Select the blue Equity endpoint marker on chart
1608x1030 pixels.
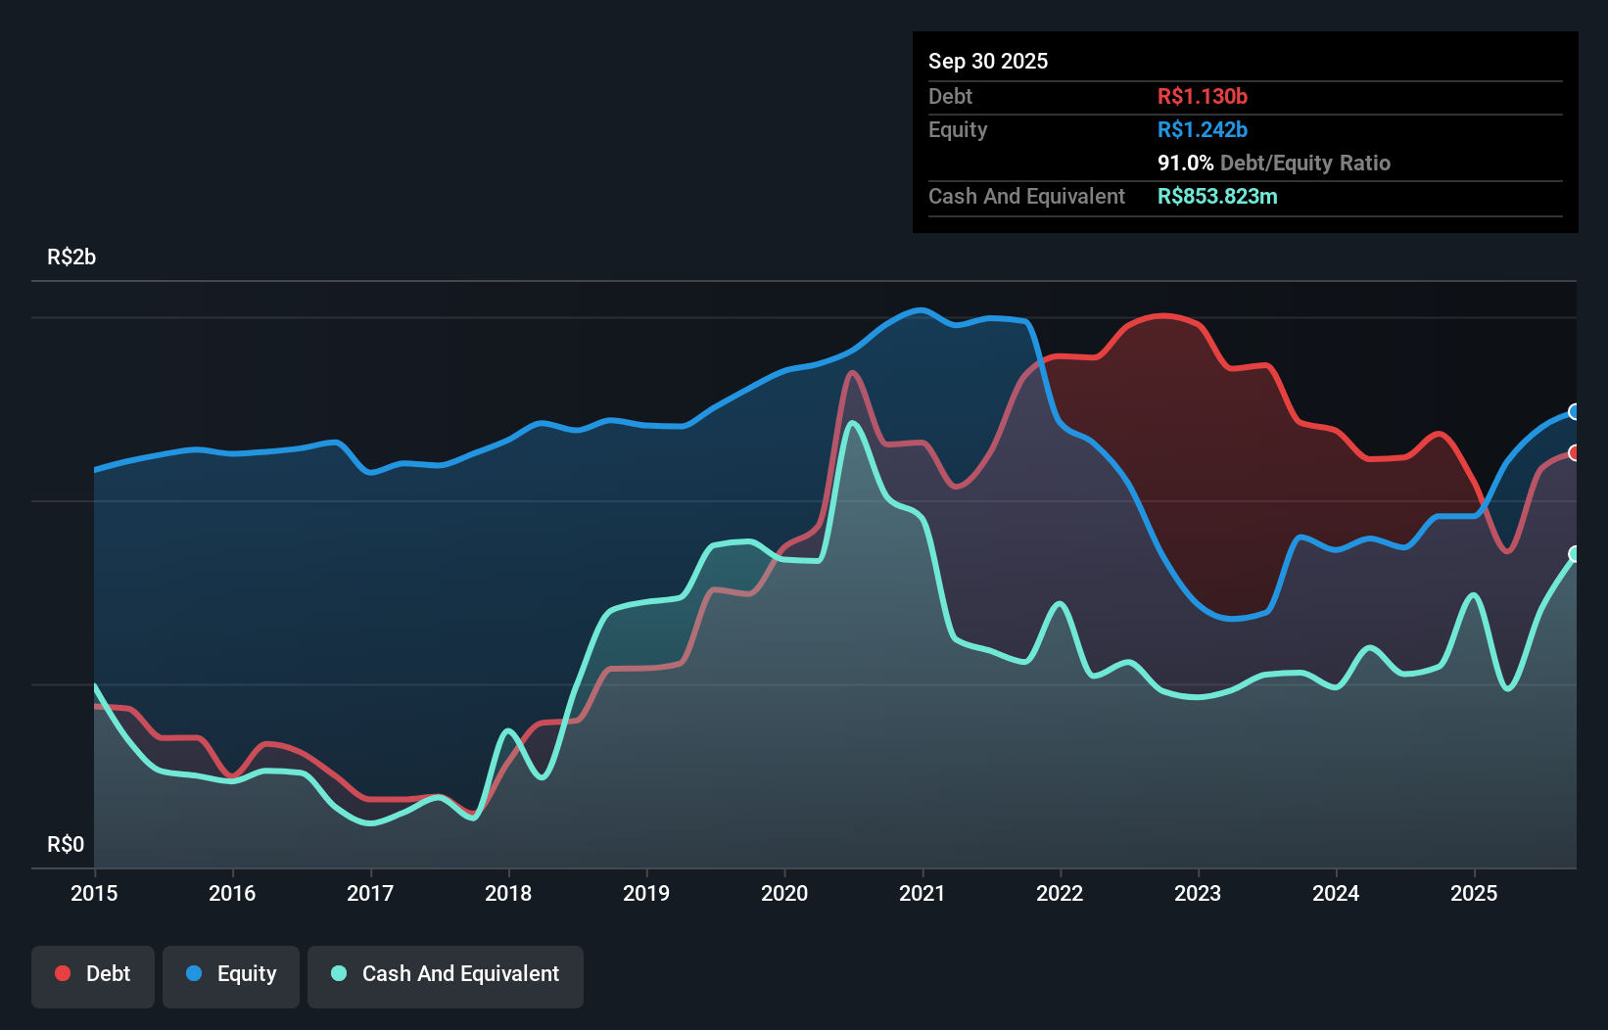(x=1575, y=411)
